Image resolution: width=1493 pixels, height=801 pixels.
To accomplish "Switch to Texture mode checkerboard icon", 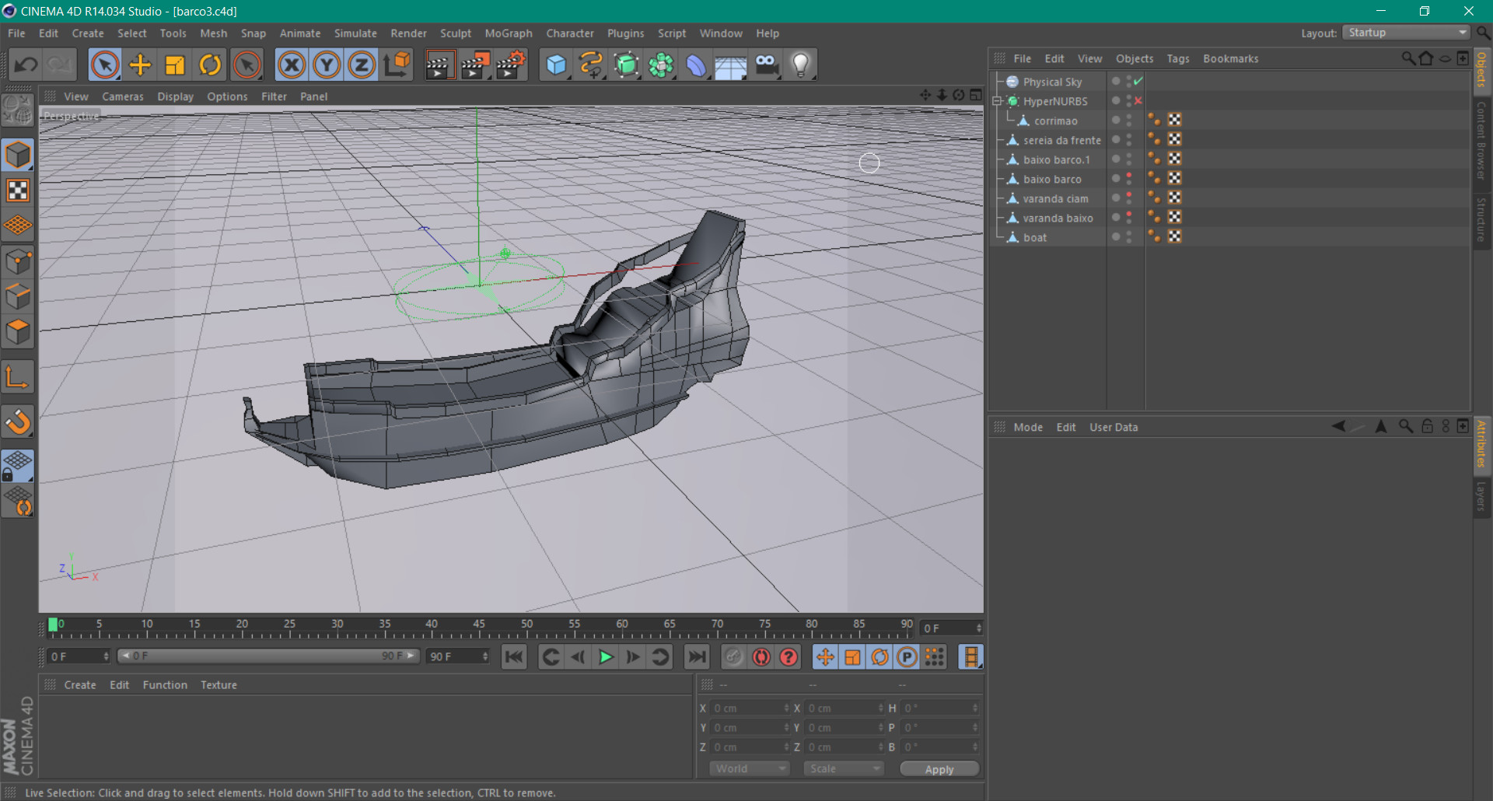I will point(18,191).
